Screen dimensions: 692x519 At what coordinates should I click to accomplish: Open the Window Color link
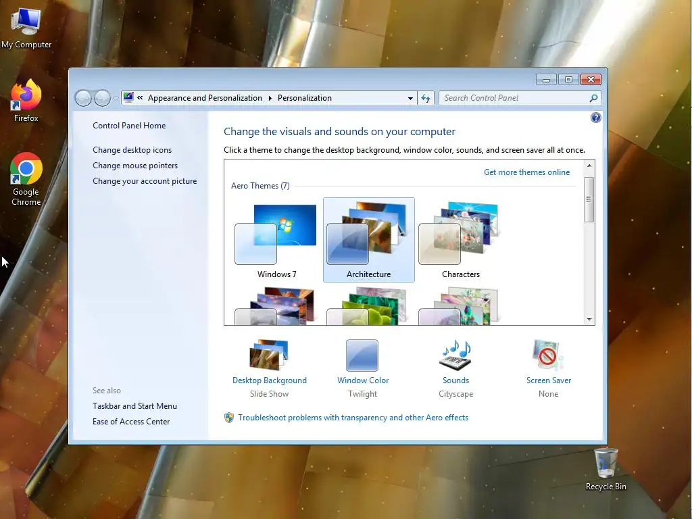click(363, 380)
